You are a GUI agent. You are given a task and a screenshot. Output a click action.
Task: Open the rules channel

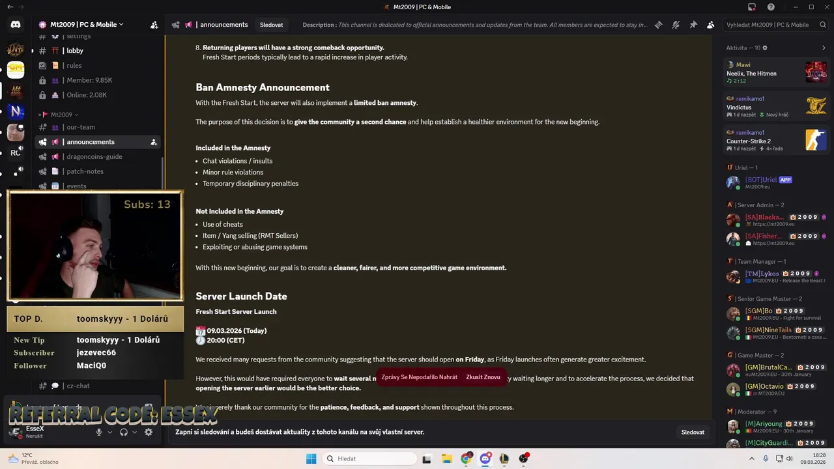(98, 65)
